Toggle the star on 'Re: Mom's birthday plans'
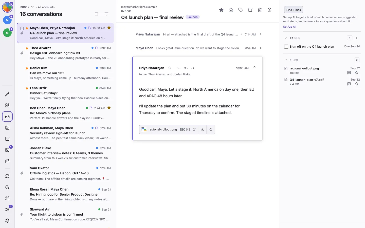365x228 pixels. coord(109,108)
